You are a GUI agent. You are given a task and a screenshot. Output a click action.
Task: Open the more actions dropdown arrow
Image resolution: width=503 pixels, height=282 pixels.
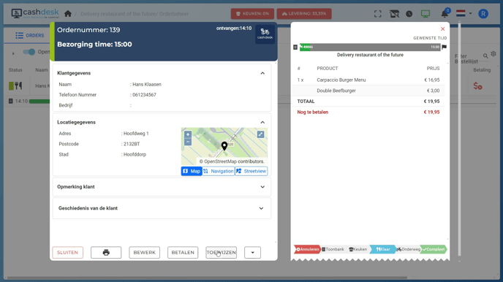[252, 253]
